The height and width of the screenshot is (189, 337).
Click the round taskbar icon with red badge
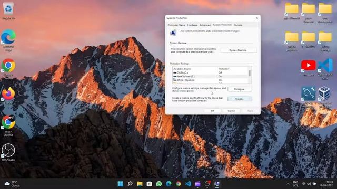(x=207, y=184)
